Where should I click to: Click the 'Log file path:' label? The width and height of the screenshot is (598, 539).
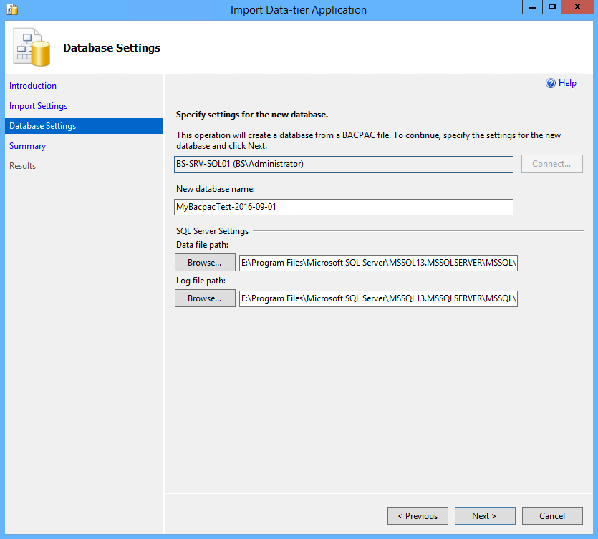coord(201,281)
